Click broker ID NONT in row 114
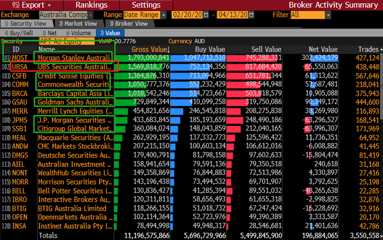This screenshot has height=240, width=383. (20, 173)
